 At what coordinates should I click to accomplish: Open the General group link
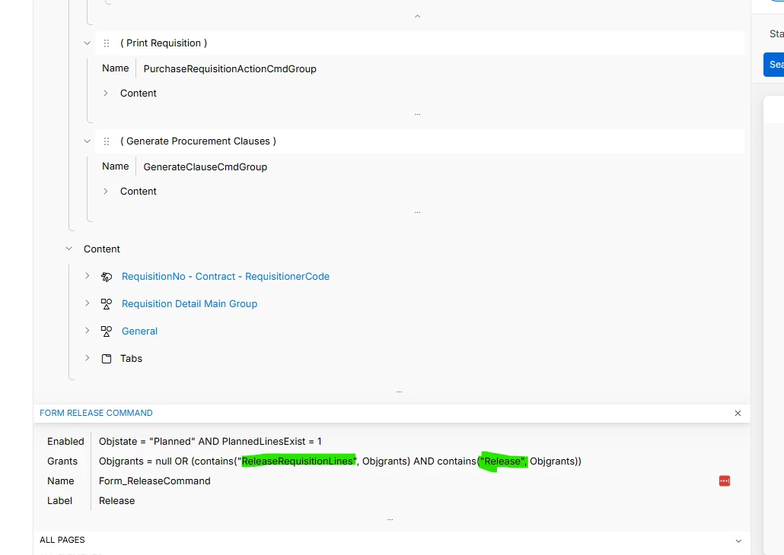pyautogui.click(x=139, y=331)
